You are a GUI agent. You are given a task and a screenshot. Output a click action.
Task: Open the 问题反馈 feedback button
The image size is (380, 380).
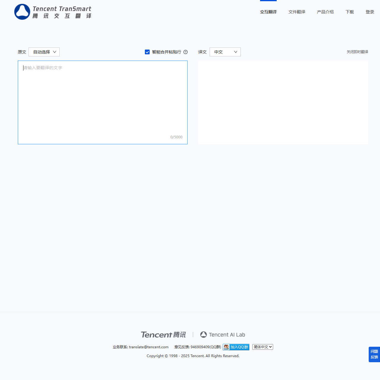tap(374, 354)
